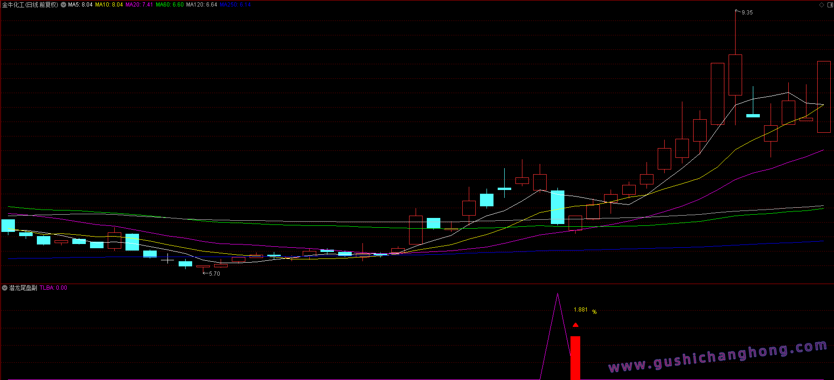Image resolution: width=834 pixels, height=380 pixels.
Task: Click the 1.881 percent value label
Action: (x=581, y=310)
